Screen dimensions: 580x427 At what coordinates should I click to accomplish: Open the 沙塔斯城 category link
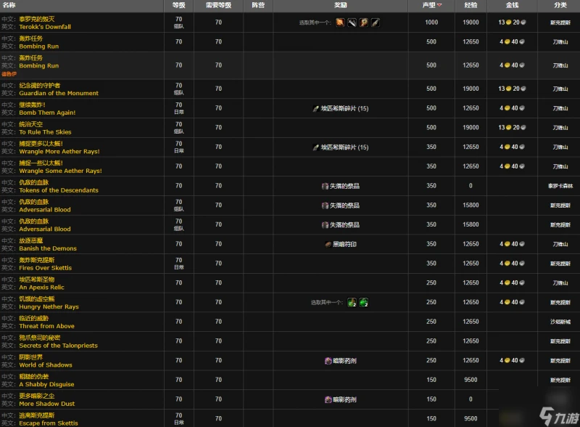(x=559, y=322)
